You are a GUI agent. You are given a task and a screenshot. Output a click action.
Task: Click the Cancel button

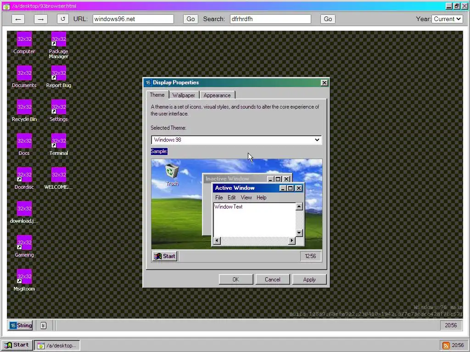(273, 279)
